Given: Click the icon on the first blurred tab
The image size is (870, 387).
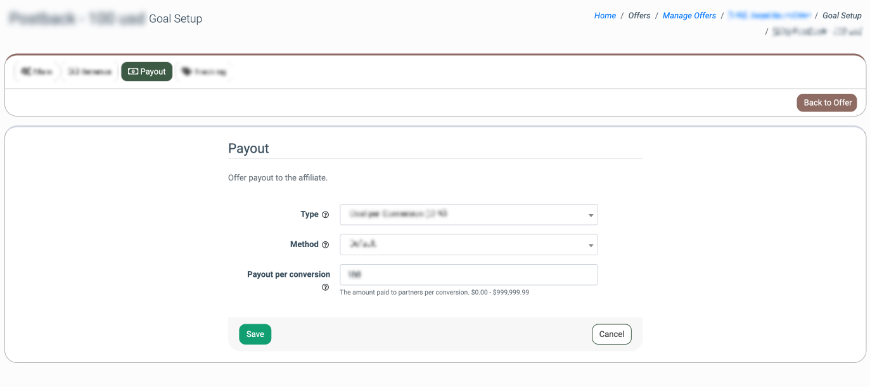Looking at the screenshot, I should [x=25, y=72].
